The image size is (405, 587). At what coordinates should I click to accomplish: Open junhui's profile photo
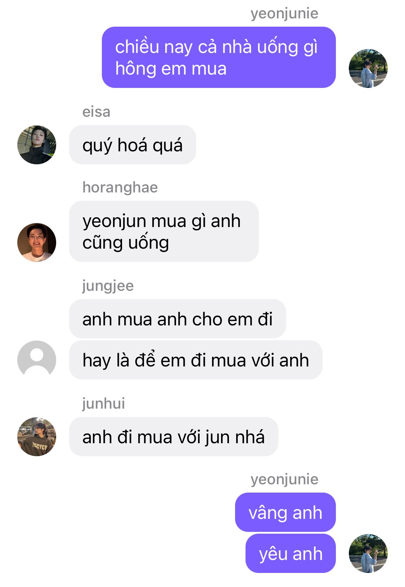pyautogui.click(x=37, y=437)
